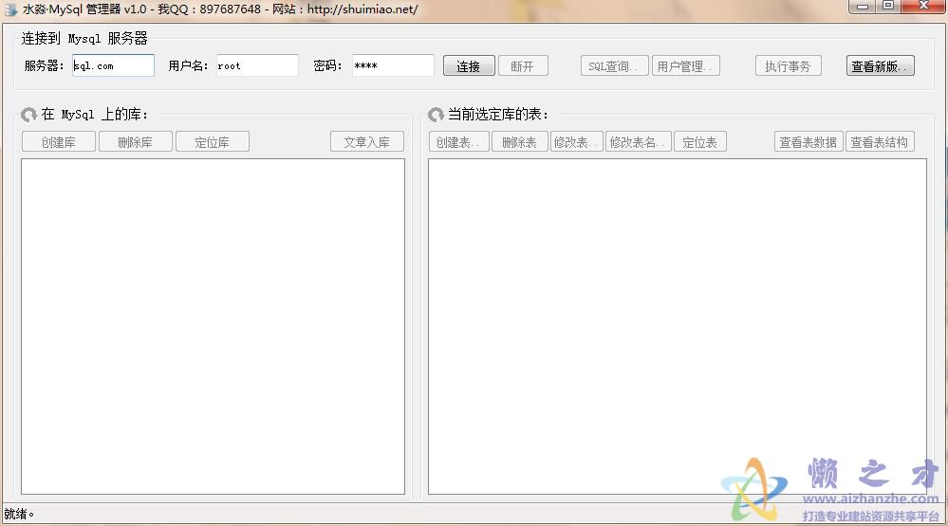This screenshot has height=526, width=948.
Task: Maximize the MySql manager window
Action: (887, 6)
